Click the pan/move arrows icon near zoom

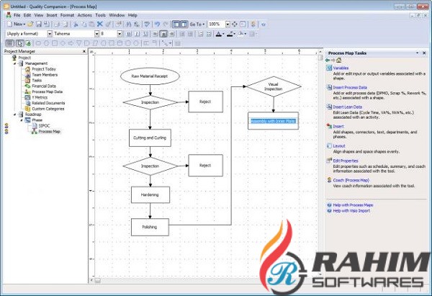[235, 24]
